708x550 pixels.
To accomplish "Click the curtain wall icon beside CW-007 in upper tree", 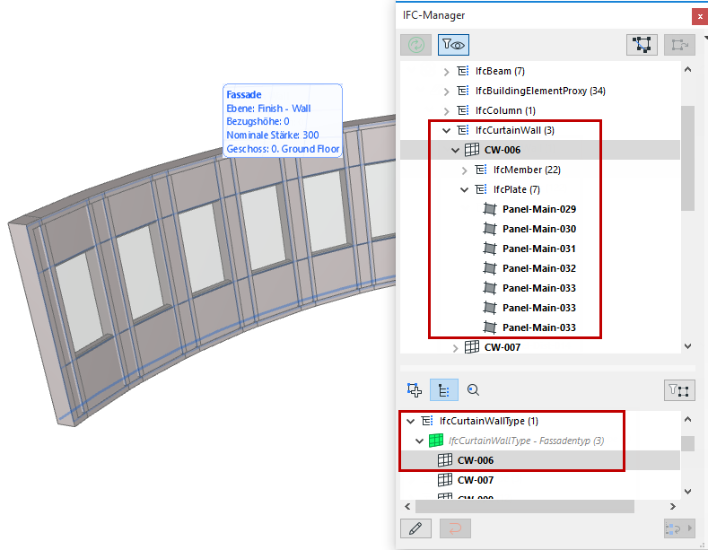I will (x=472, y=347).
